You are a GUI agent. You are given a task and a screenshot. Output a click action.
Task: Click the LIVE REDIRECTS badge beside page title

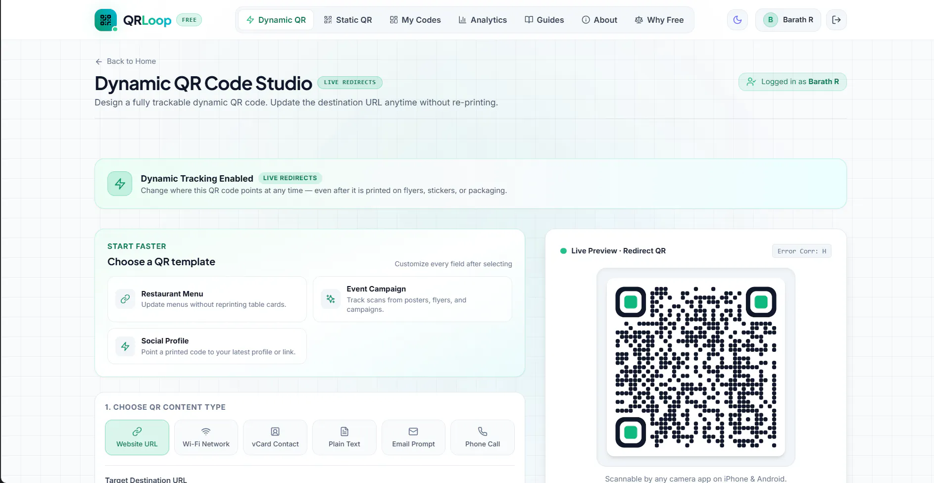[x=350, y=82]
